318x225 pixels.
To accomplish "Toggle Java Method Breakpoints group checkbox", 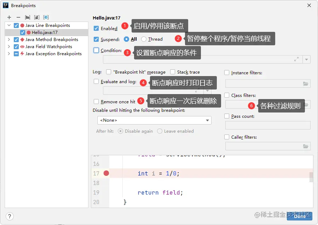I will (x=16, y=40).
